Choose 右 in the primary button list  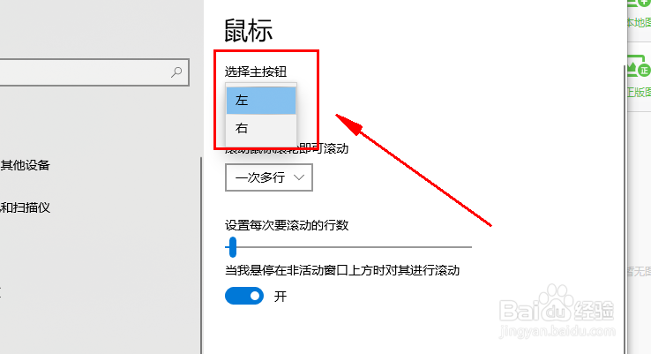click(x=261, y=128)
